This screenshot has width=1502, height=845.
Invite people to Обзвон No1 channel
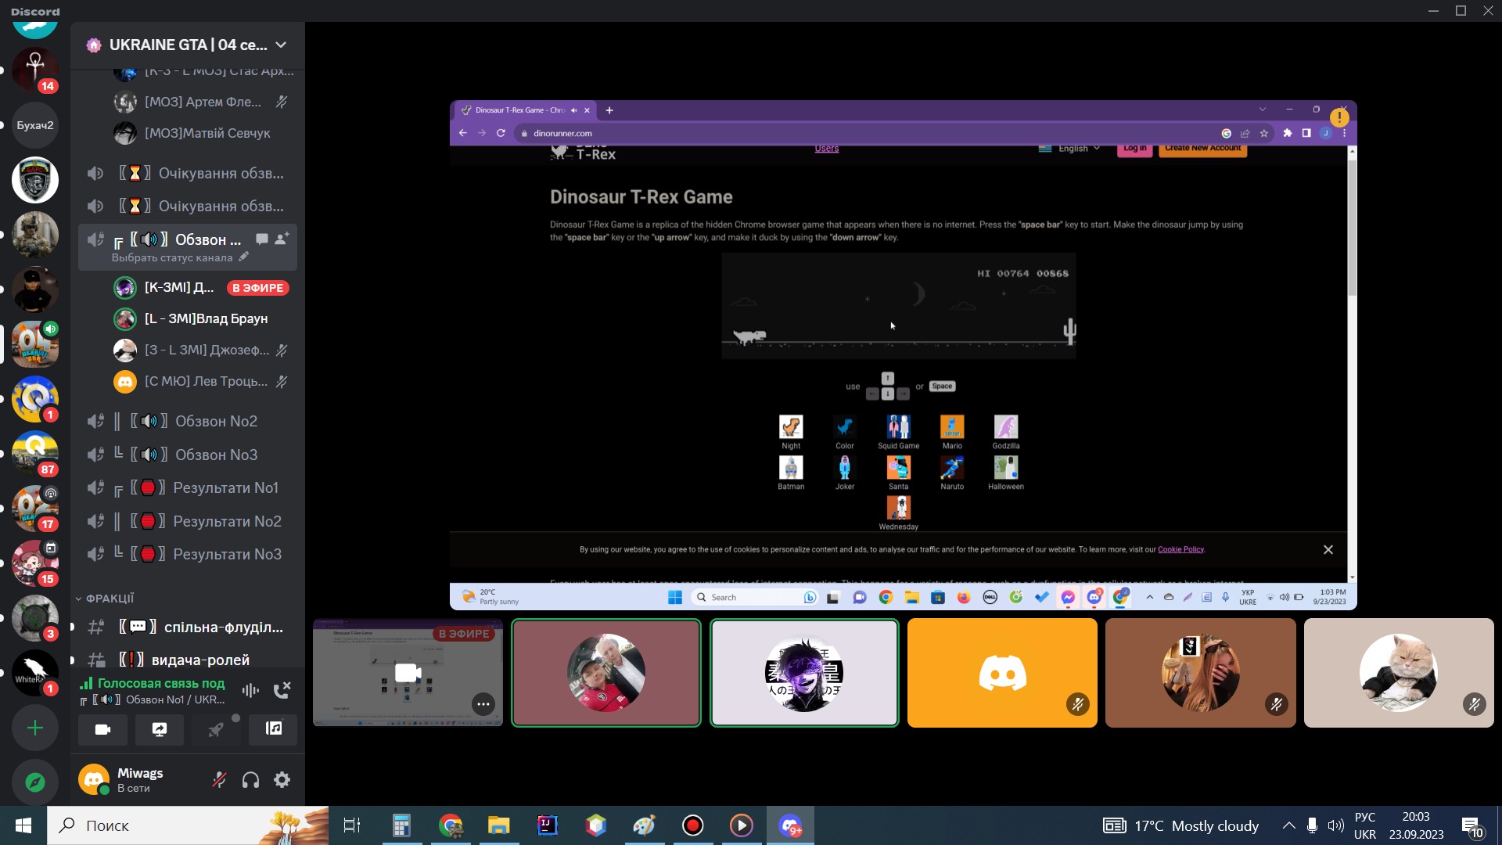click(282, 239)
